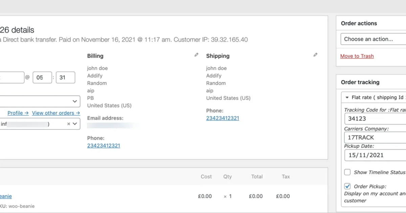Click Move to Trash link
The image size is (406, 213).
click(x=357, y=56)
